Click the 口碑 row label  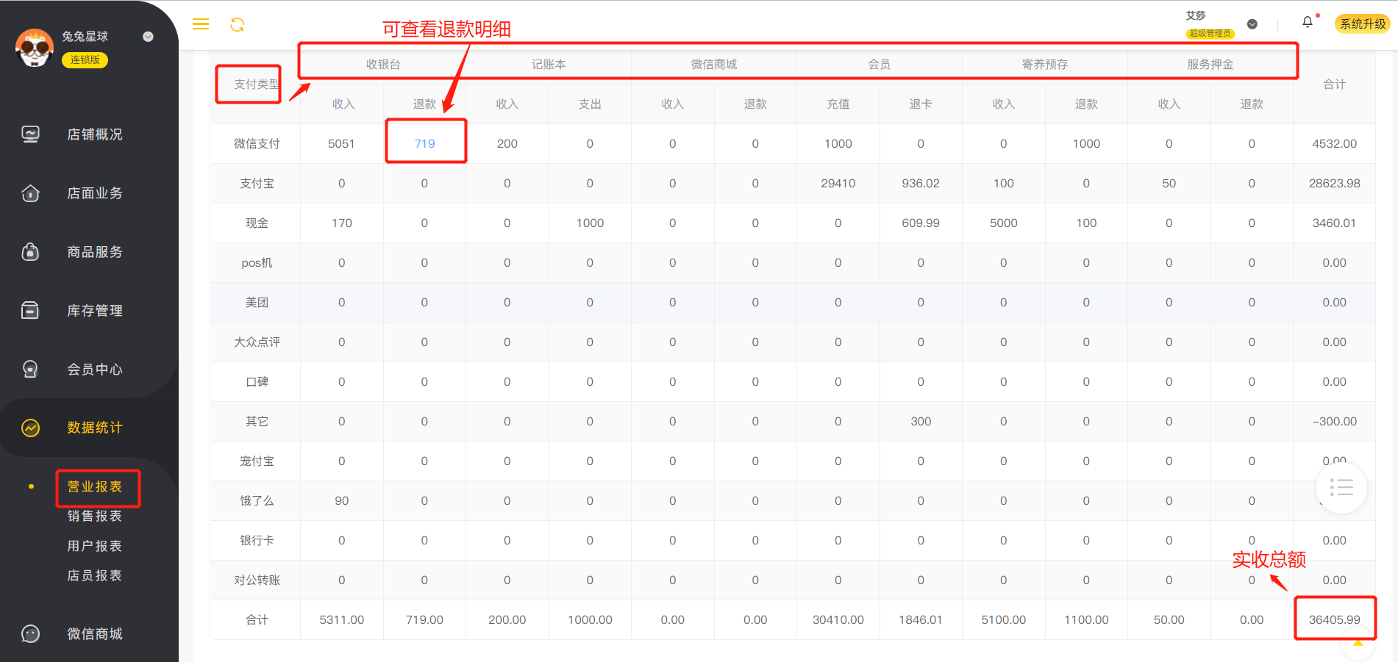point(257,381)
